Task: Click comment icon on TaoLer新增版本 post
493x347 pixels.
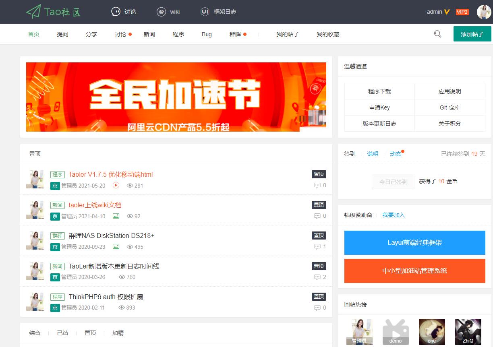Action: [317, 277]
